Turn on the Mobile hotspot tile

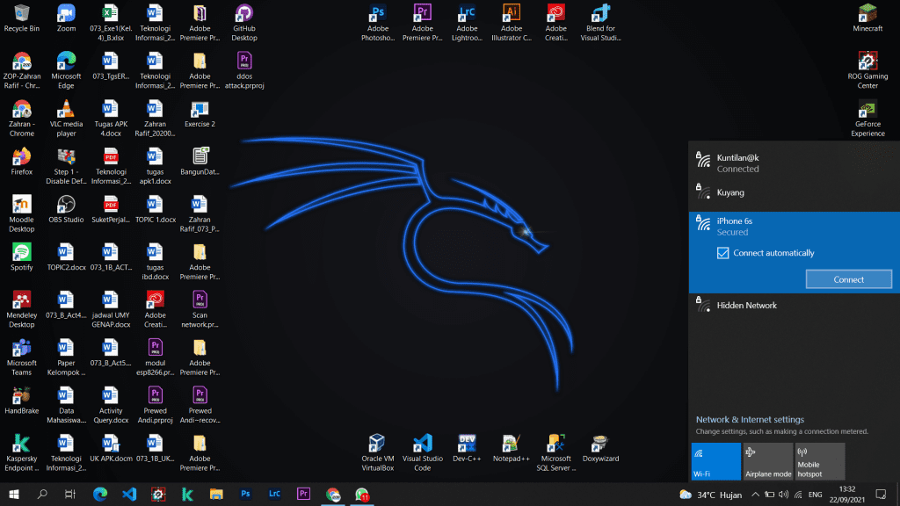coord(819,461)
